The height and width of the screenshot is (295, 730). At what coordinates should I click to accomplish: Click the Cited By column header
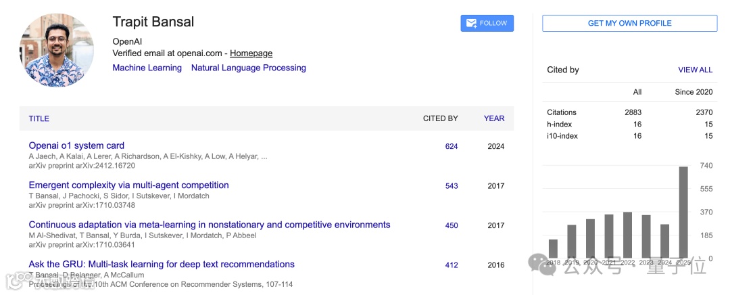[x=440, y=118]
